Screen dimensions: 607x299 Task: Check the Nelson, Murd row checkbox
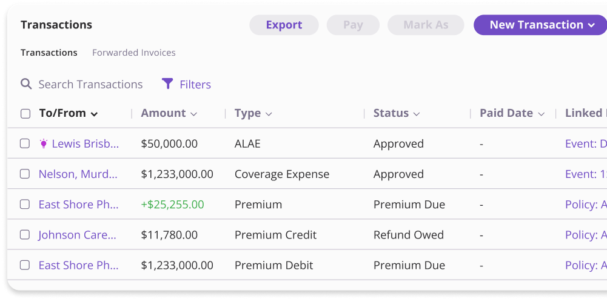[25, 174]
